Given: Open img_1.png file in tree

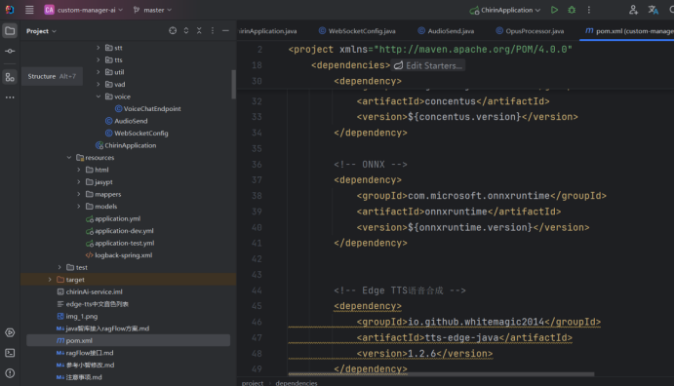Looking at the screenshot, I should [x=77, y=316].
